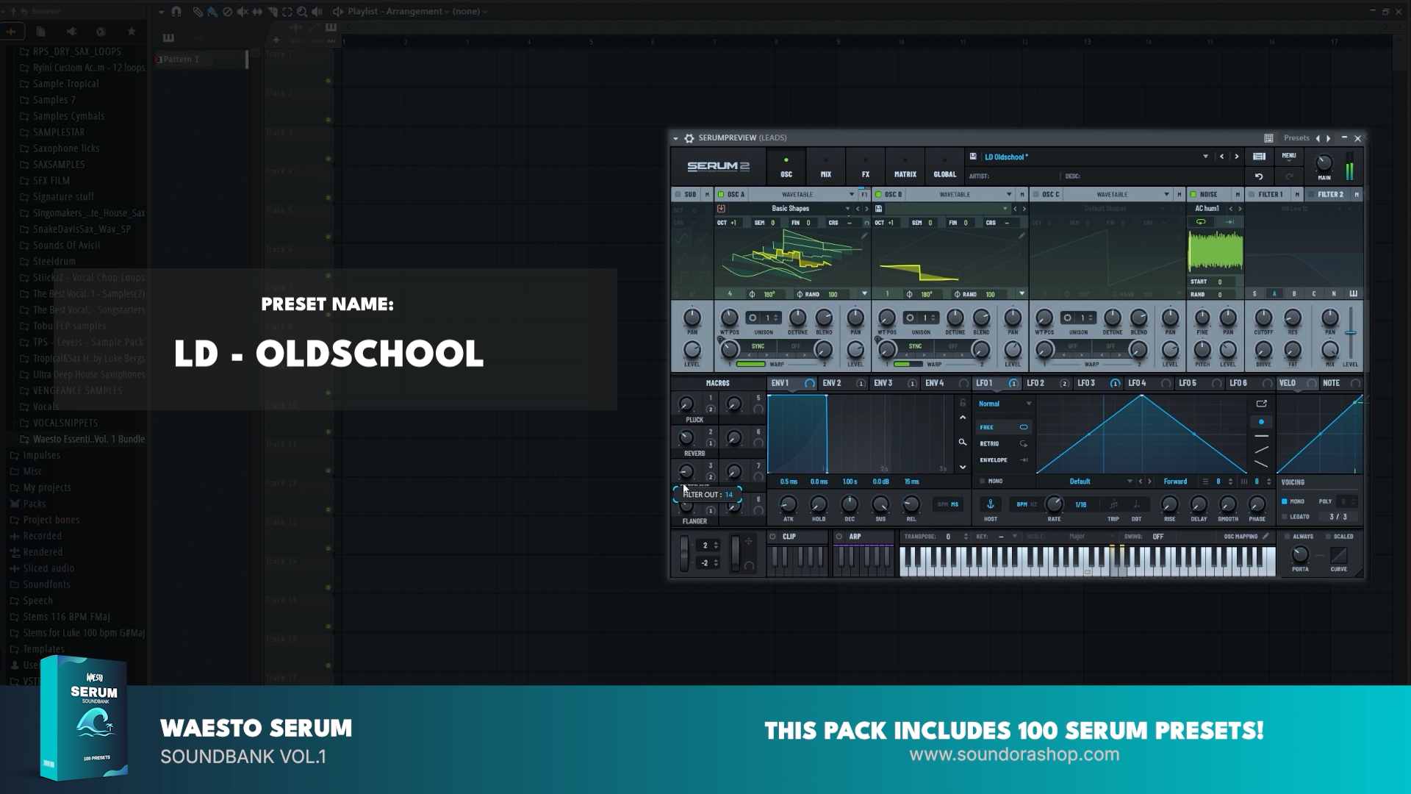Click the OSC B wavetable edit pencil
The image size is (1411, 794).
click(x=1022, y=236)
